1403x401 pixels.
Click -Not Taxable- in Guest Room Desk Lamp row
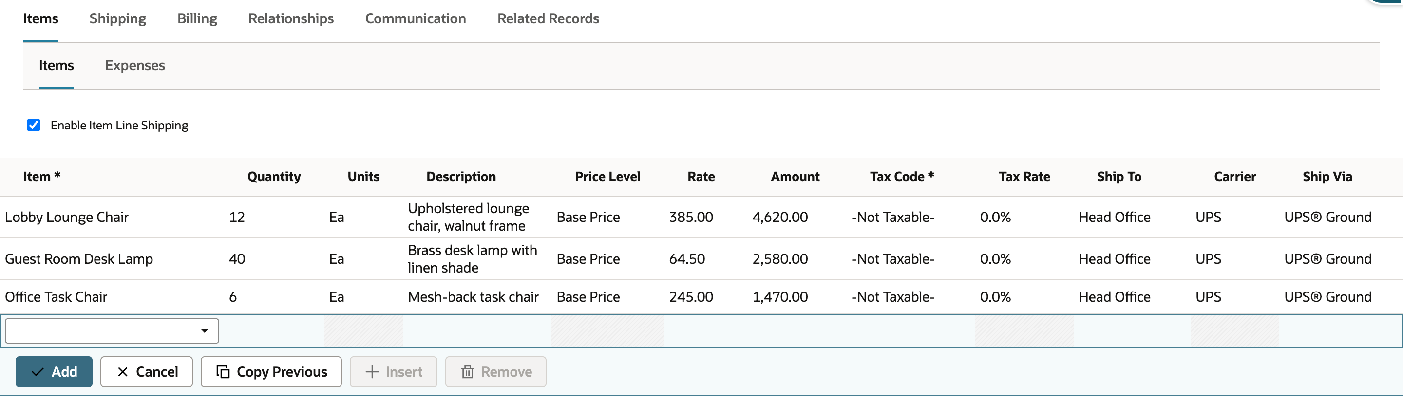click(893, 259)
